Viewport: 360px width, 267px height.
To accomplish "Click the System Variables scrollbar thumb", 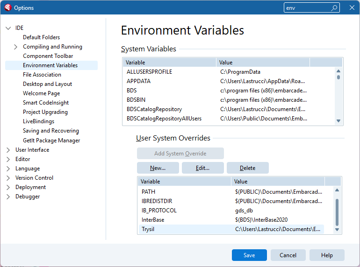I will [338, 77].
